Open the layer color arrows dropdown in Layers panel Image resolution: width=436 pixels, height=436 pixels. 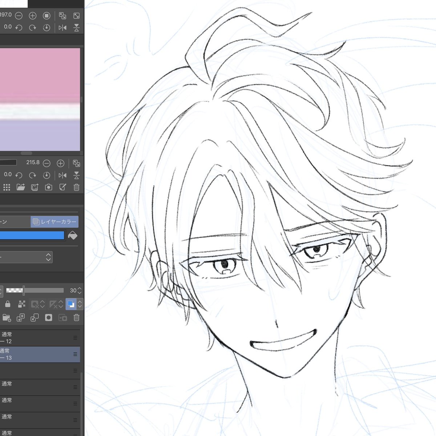[80, 304]
